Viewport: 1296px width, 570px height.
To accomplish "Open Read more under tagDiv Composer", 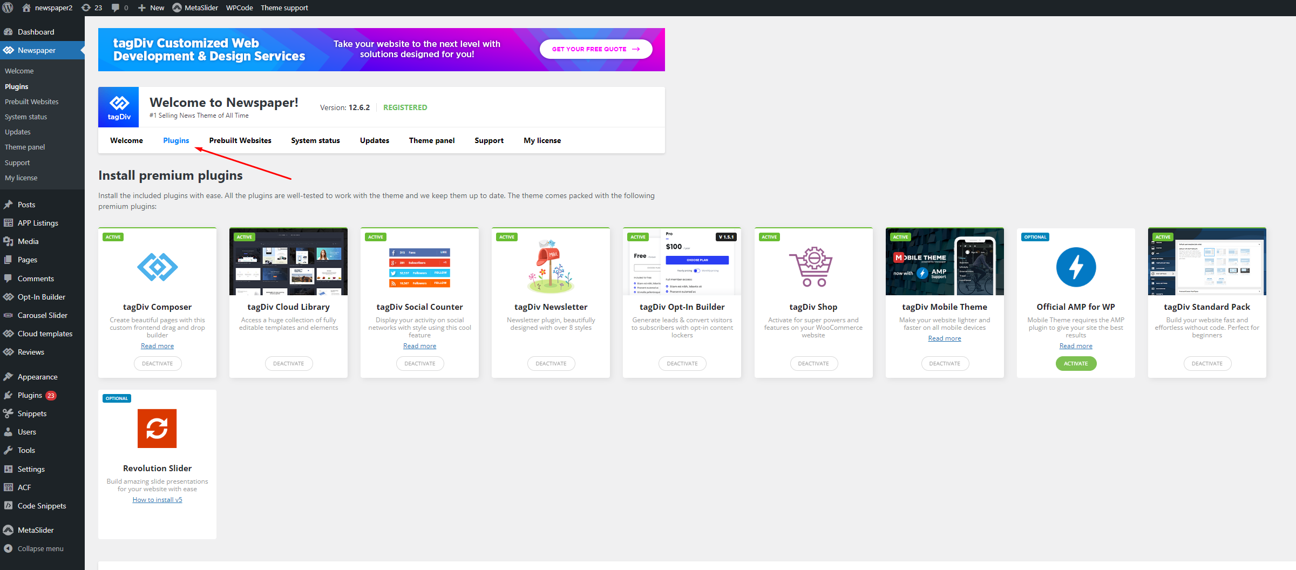I will point(157,346).
